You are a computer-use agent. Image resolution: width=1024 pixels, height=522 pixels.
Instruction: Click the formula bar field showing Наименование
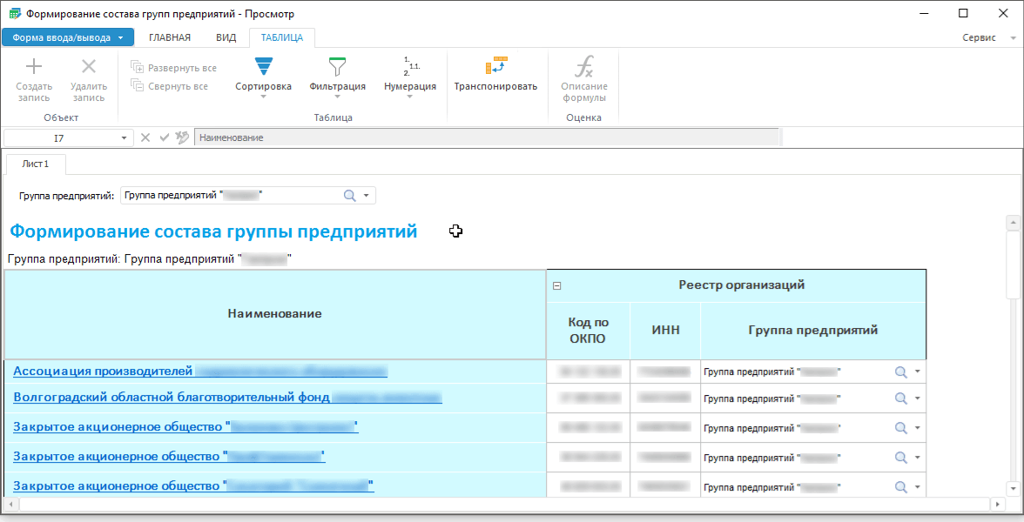pyautogui.click(x=487, y=137)
